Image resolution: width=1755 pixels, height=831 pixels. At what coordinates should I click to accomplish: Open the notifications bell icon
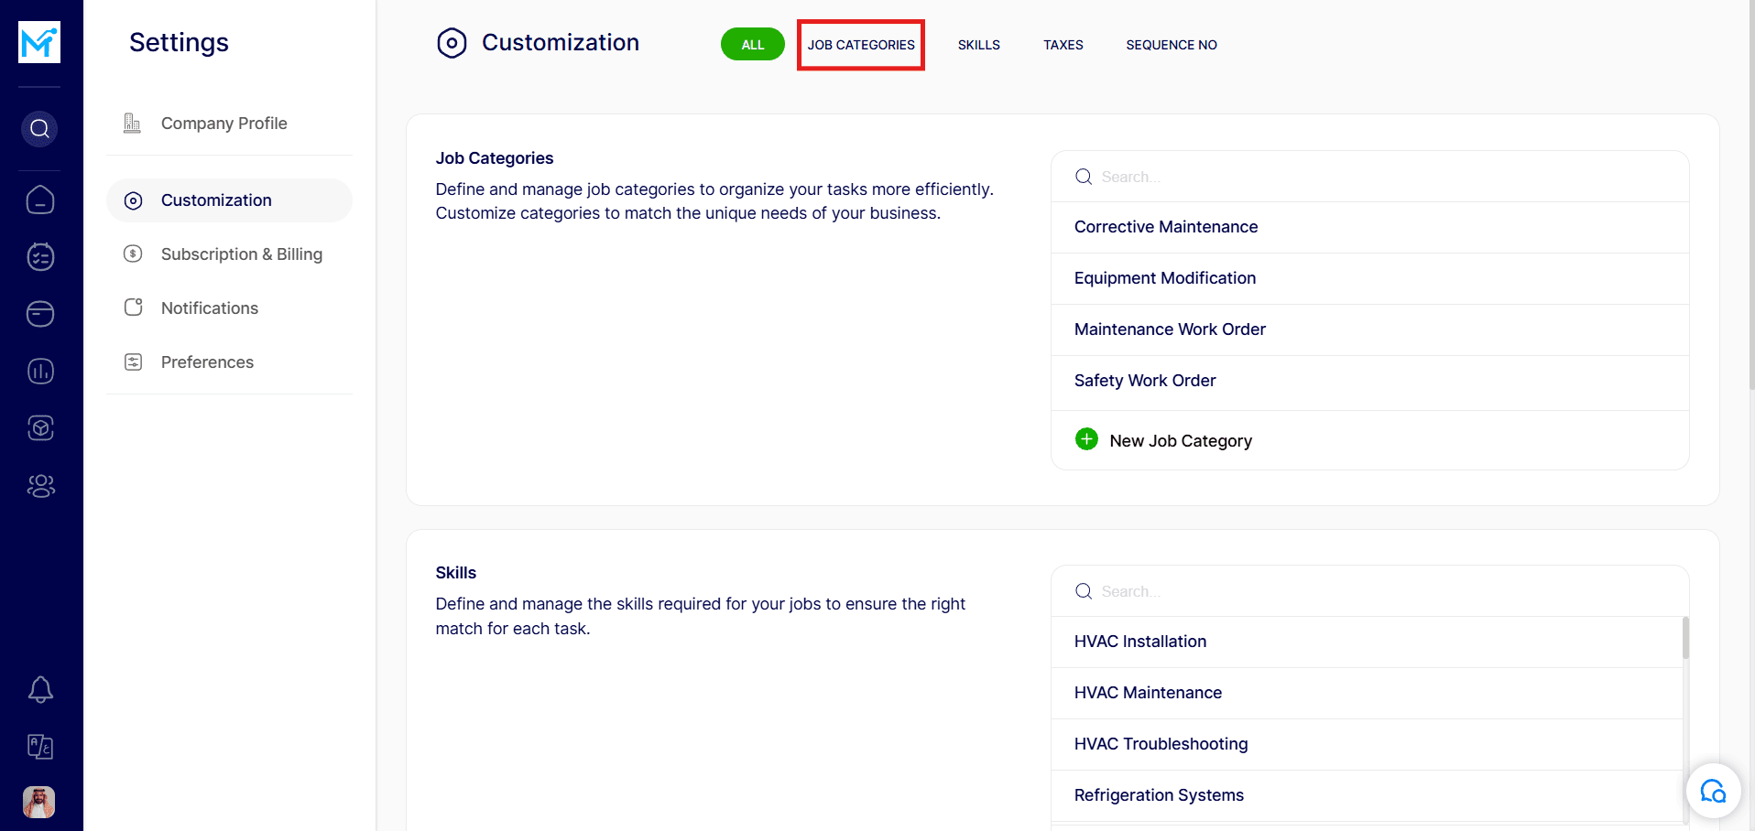click(x=40, y=689)
